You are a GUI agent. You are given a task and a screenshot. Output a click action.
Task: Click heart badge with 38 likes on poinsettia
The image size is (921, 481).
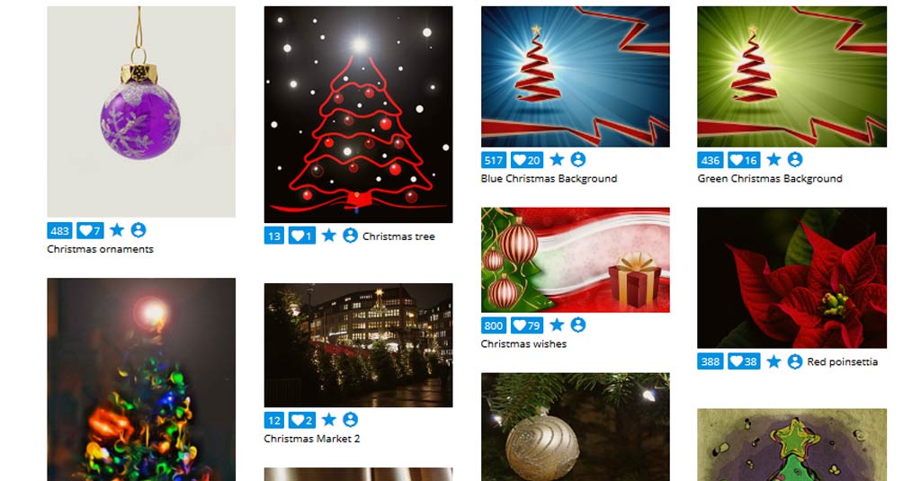coord(744,361)
